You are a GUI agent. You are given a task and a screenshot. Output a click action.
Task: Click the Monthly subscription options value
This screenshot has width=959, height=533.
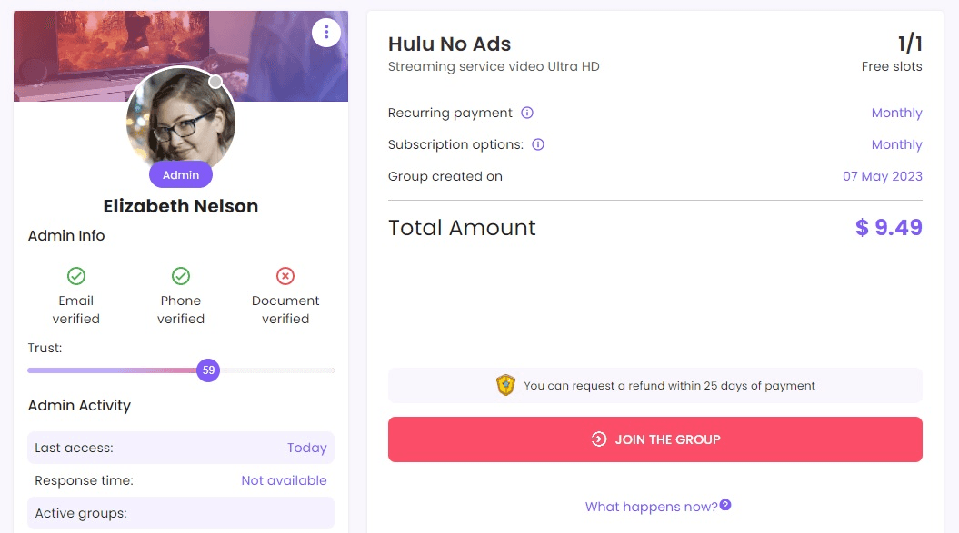click(896, 144)
